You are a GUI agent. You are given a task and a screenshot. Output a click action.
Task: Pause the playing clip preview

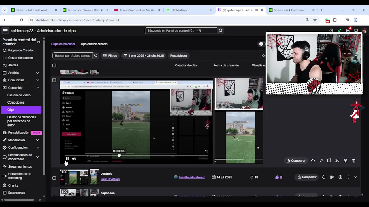tap(67, 159)
